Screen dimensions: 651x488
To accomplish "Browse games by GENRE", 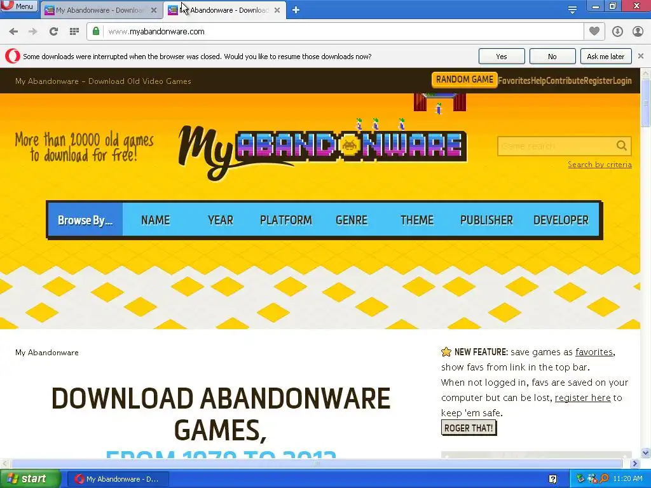I will click(x=352, y=220).
